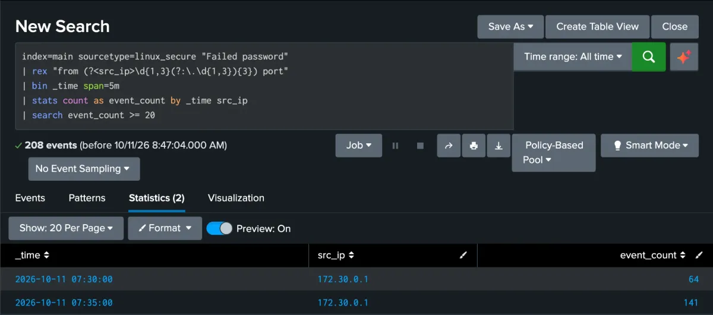Toggle the Preview switch off
Screen dimensions: 713x315
click(219, 228)
